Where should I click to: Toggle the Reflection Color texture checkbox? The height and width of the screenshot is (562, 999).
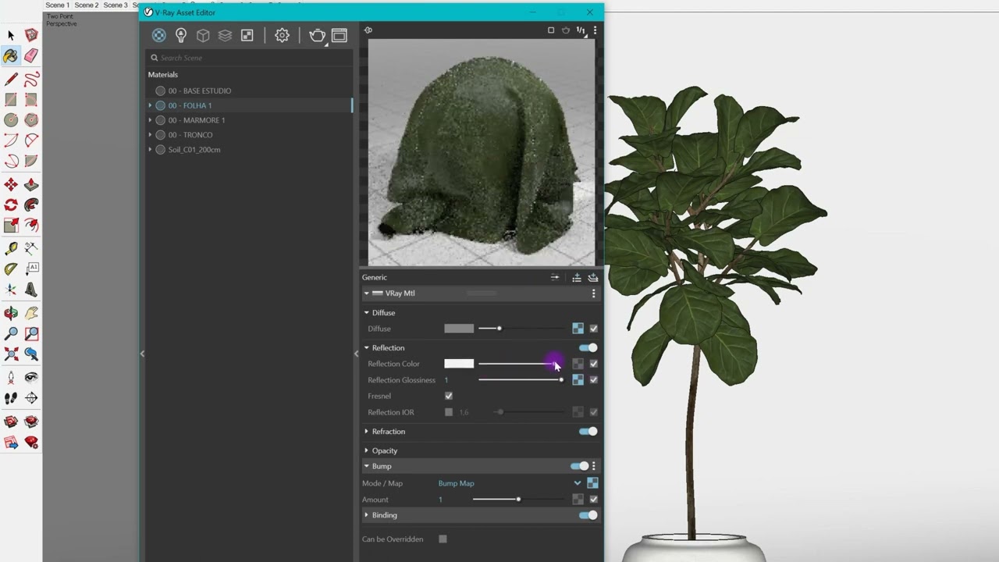[593, 364]
